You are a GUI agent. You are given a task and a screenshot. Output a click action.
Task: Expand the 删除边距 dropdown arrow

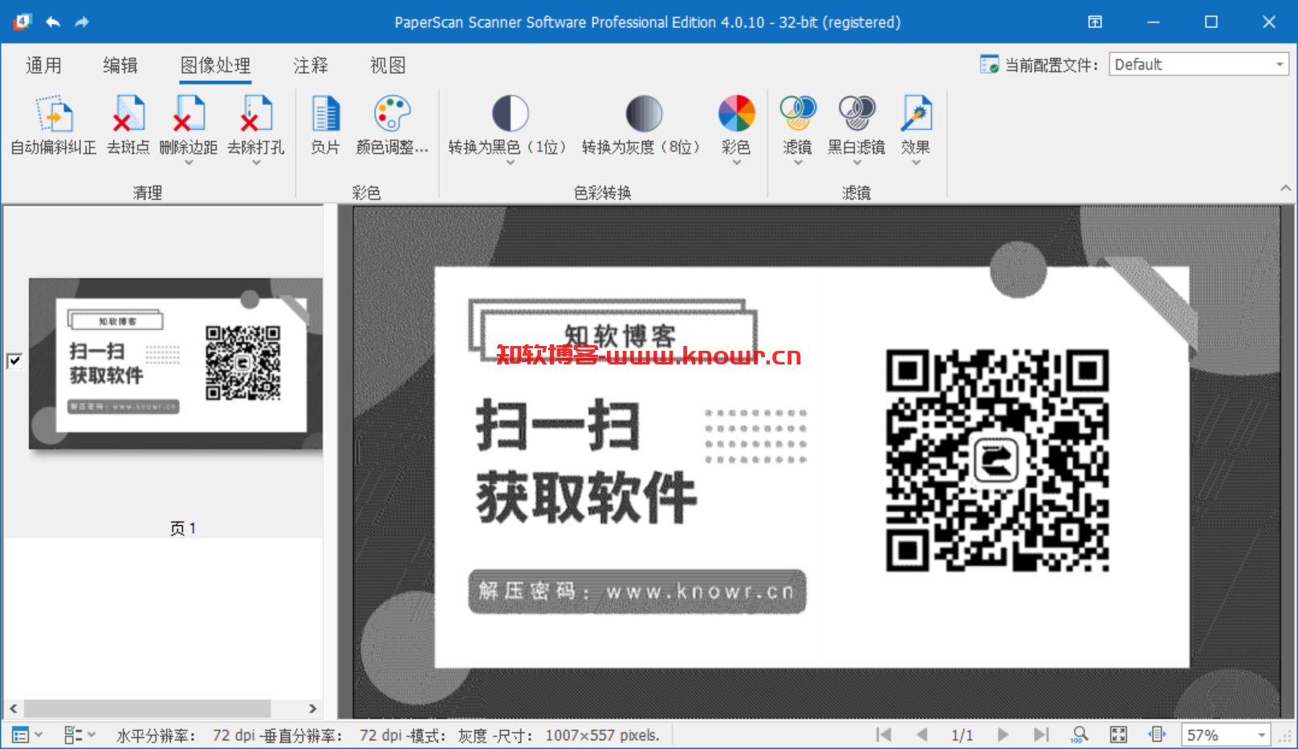pyautogui.click(x=189, y=163)
